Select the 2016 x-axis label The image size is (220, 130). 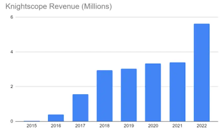[56, 126]
